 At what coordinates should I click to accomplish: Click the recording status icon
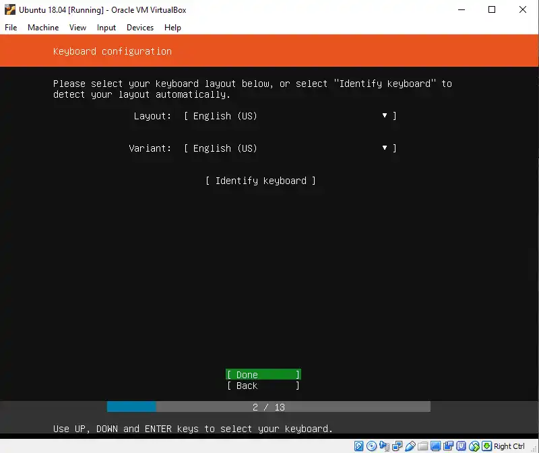448,446
